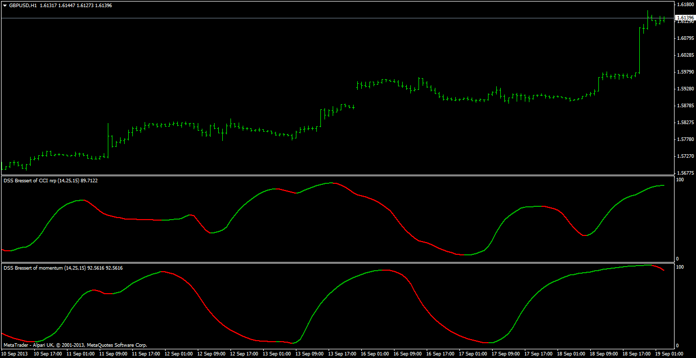
Task: Select the highlighted current price label 1.61396
Action: (685, 18)
